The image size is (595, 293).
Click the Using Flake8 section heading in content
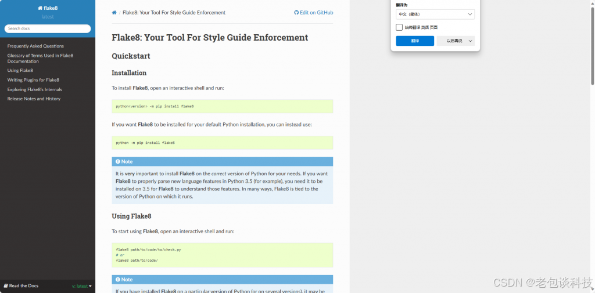coord(131,216)
